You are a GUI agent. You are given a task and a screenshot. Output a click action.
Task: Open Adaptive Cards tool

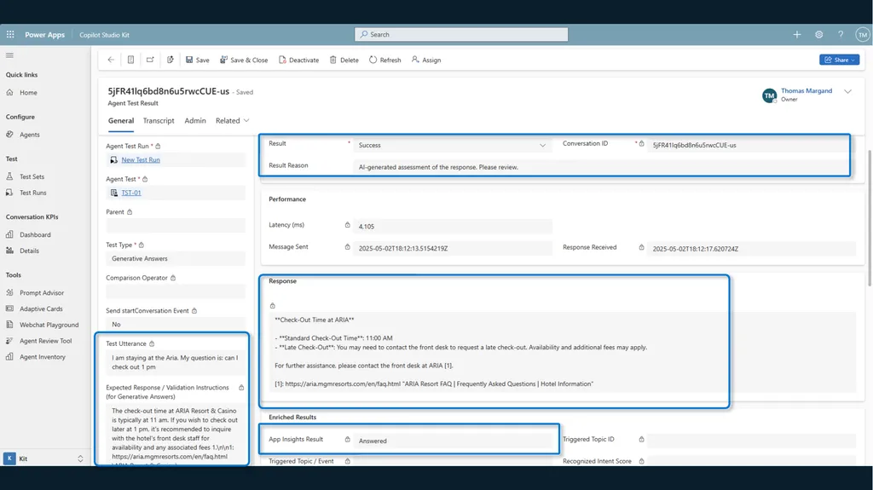coord(41,308)
